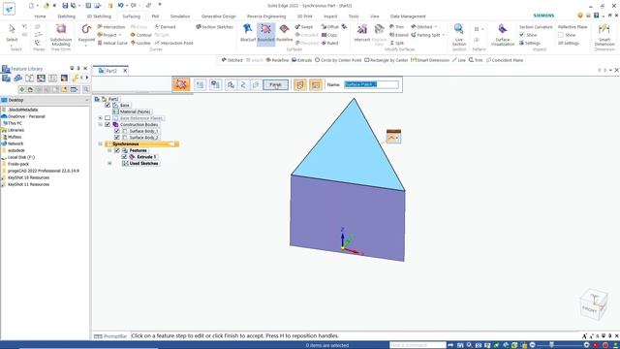Click the view orientation cube
Viewport: 620px width, 349px height.
(594, 304)
